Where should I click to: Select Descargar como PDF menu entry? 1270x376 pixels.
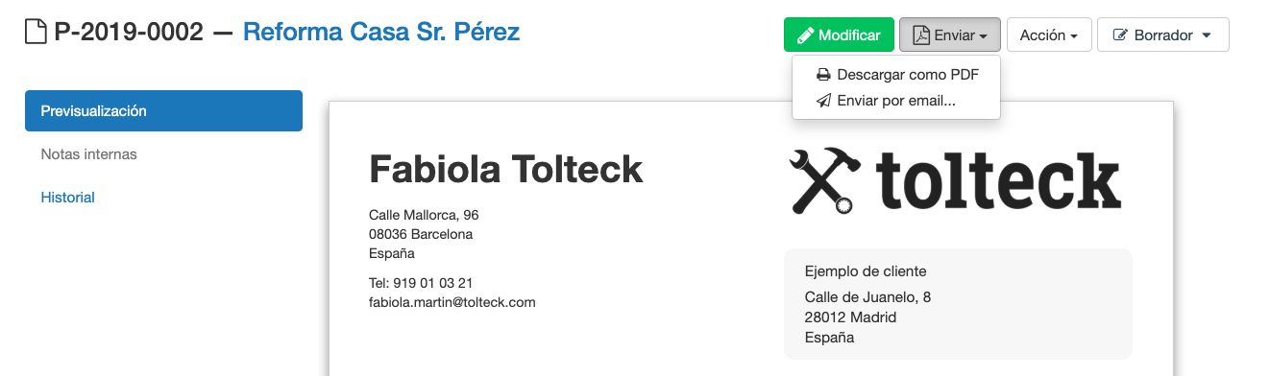click(896, 75)
